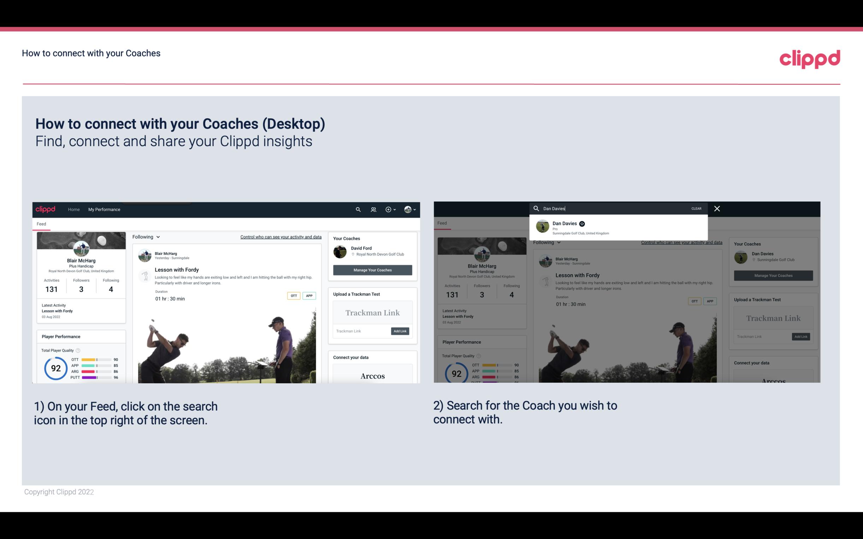Toggle Player Performance Total Player Quality info
Image resolution: width=863 pixels, height=539 pixels.
79,350
